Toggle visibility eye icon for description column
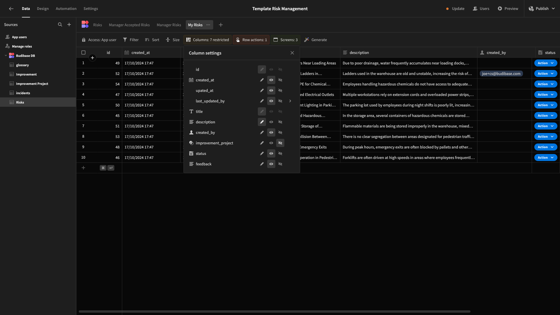Viewport: 560px width, 315px height. point(271,122)
